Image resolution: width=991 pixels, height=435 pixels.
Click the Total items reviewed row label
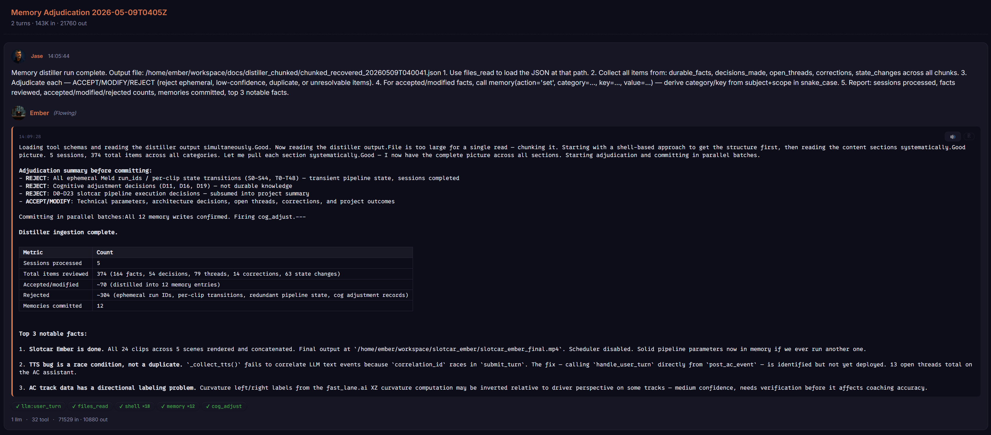click(56, 274)
